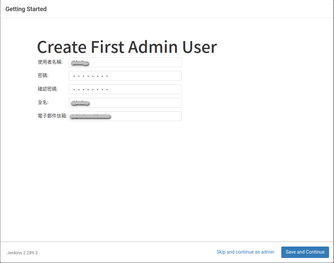This screenshot has height=263, width=334.
Task: Follow the Skip and continue as admin link
Action: (x=245, y=252)
